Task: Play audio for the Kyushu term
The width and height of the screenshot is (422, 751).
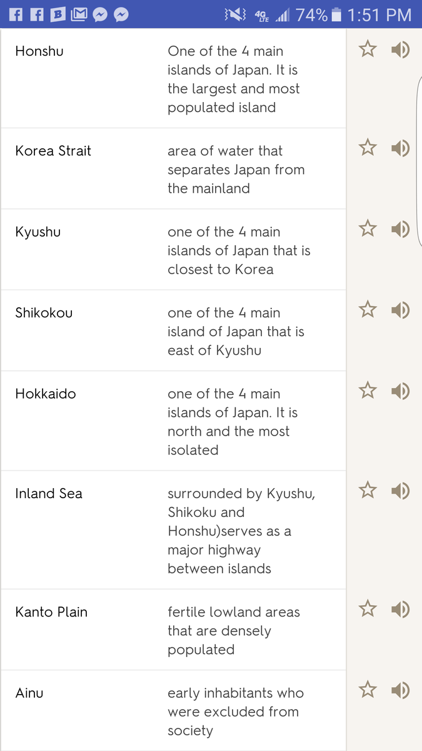Action: [400, 229]
